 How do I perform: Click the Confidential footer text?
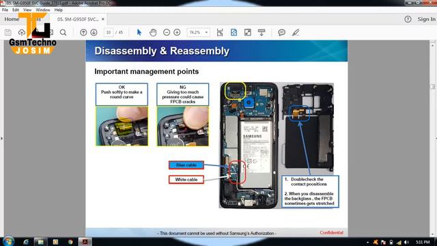[331, 232]
